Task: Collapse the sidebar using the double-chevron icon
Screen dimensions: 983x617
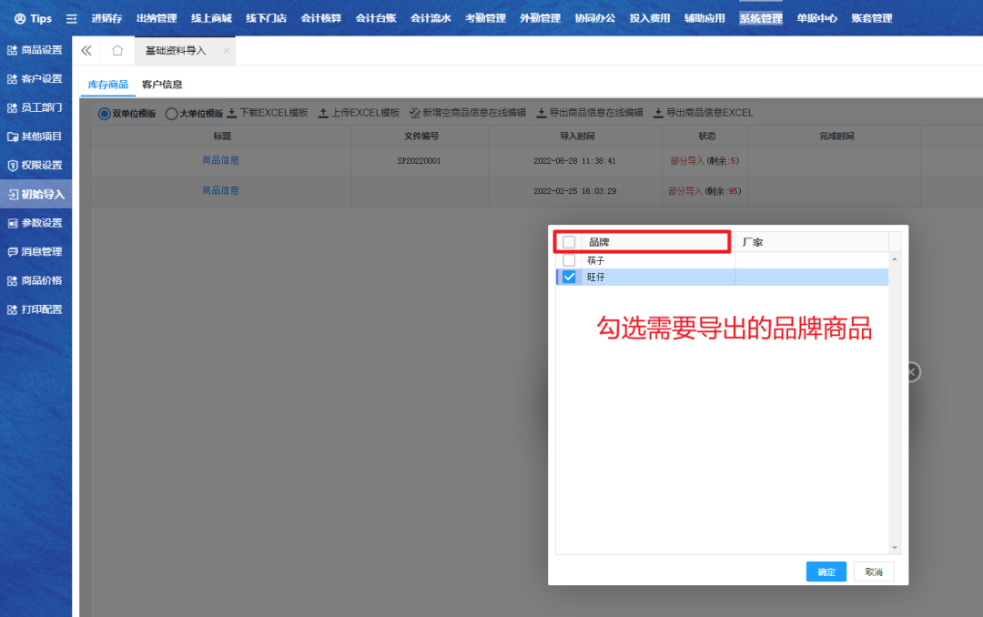Action: (86, 51)
